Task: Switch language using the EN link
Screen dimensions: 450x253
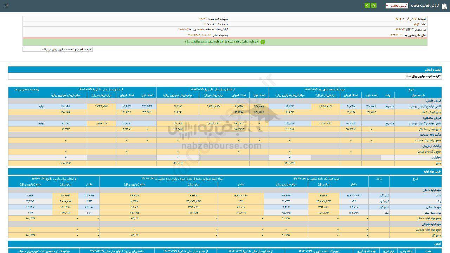Action: pos(7,6)
